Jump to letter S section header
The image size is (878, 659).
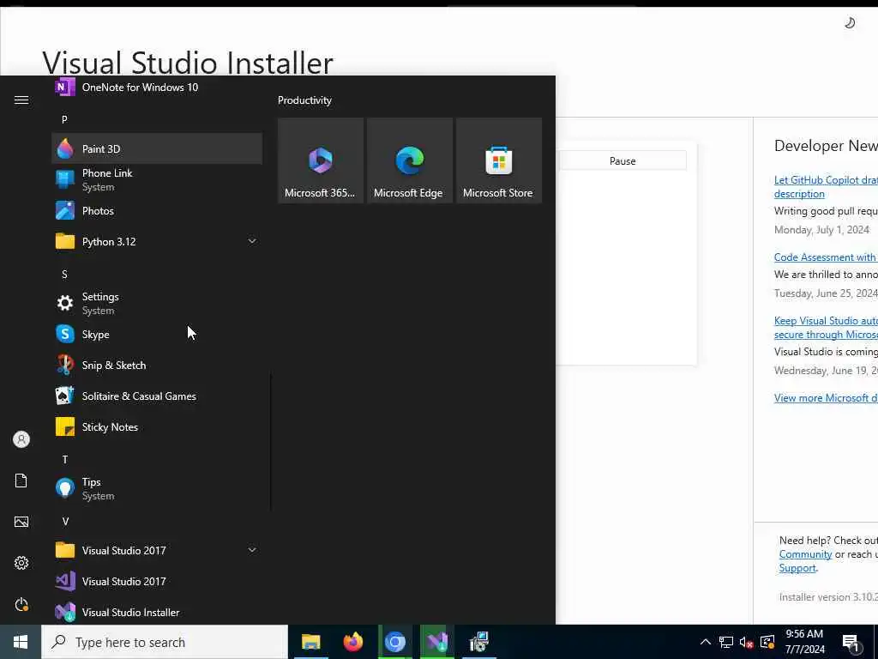(64, 274)
